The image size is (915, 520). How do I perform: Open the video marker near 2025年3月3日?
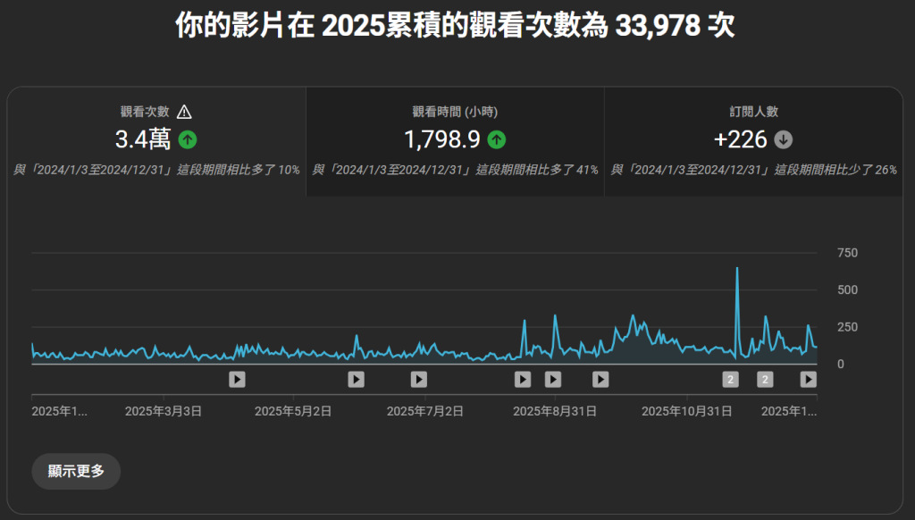237,380
